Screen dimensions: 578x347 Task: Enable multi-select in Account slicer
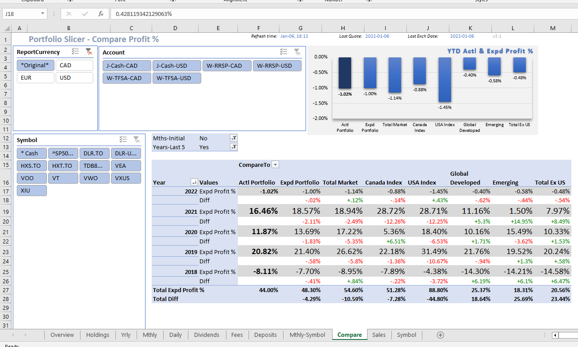(x=283, y=52)
